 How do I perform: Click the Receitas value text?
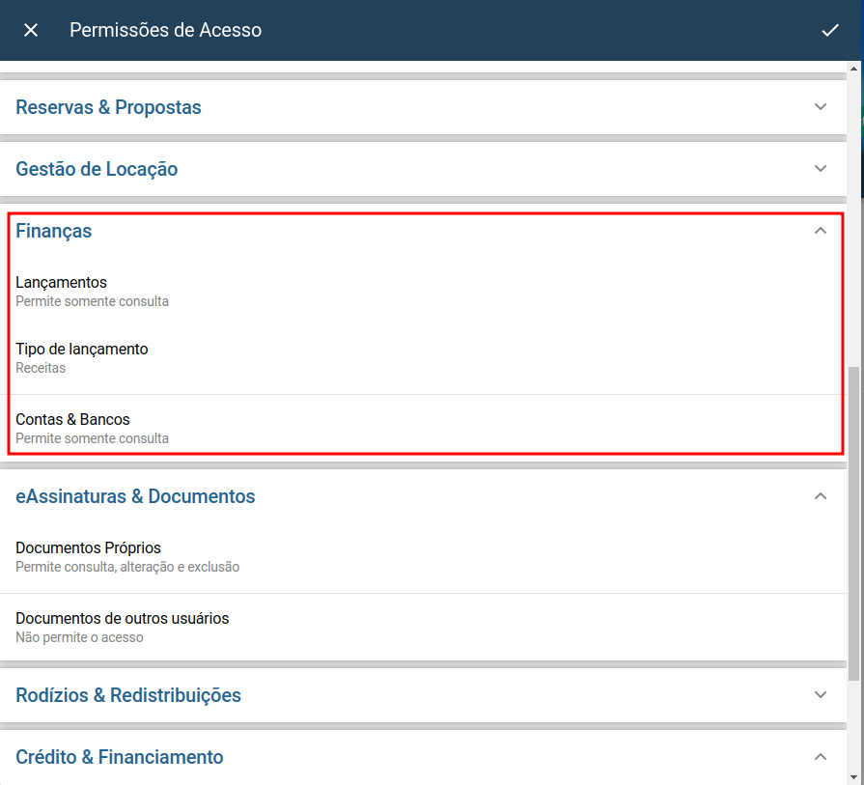click(x=41, y=368)
